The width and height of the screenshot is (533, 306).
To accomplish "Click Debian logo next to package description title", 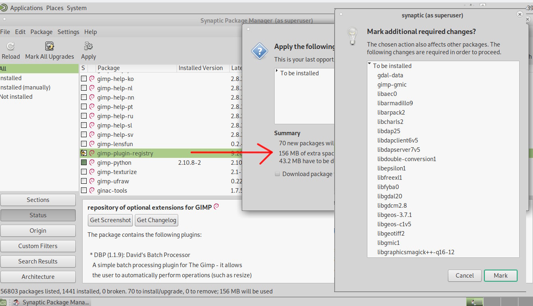I will pyautogui.click(x=216, y=207).
